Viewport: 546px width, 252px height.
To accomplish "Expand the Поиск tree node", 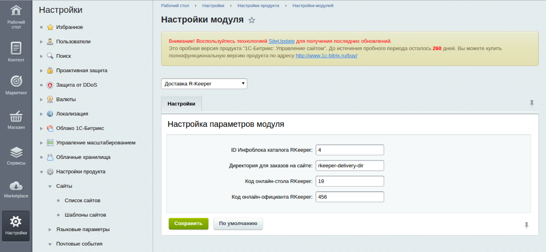I will (41, 56).
